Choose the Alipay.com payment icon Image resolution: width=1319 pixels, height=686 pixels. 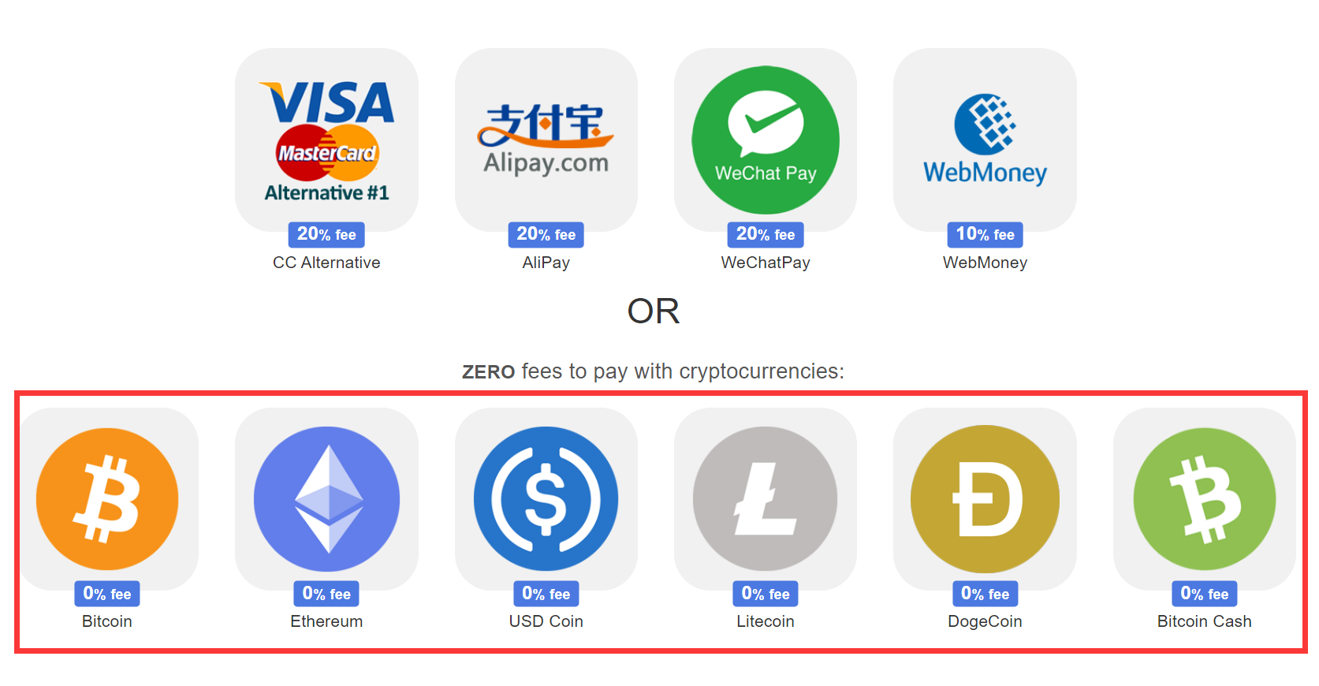click(546, 140)
